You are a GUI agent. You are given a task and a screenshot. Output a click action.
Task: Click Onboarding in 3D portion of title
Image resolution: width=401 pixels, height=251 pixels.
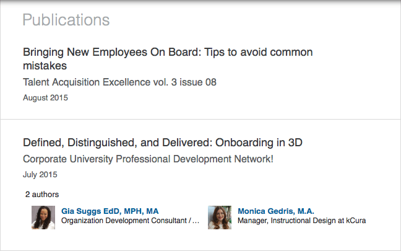[259, 143]
